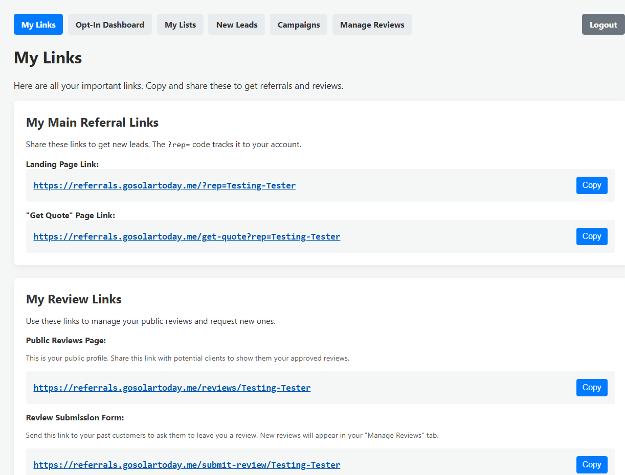Follow the Testing-Tester reviews hyperlink

(172, 387)
